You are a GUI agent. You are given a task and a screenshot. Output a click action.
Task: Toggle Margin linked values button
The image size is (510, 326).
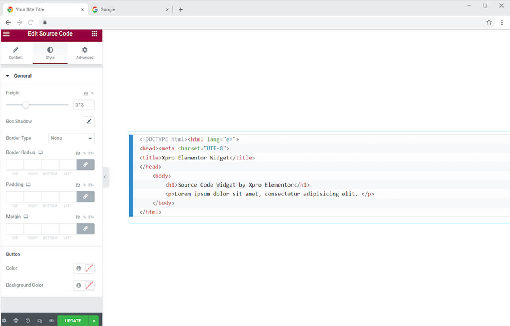[x=85, y=229]
